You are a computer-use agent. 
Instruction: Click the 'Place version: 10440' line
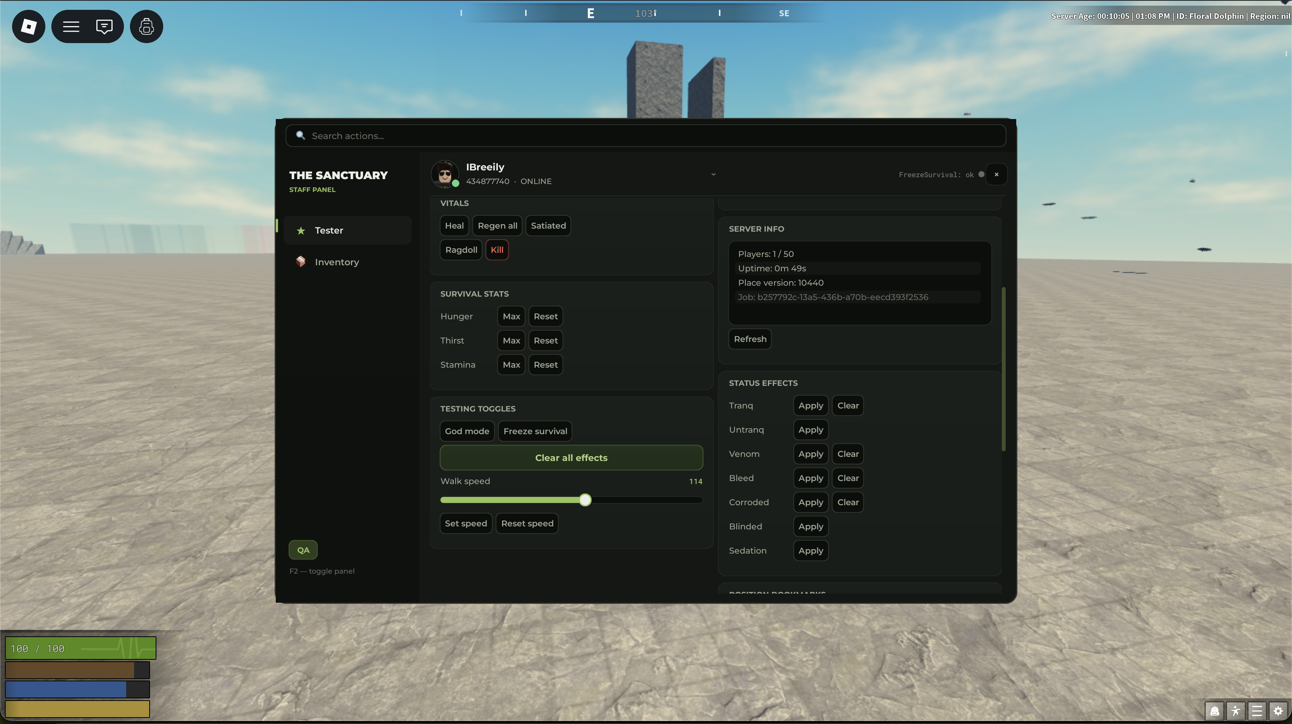(780, 283)
